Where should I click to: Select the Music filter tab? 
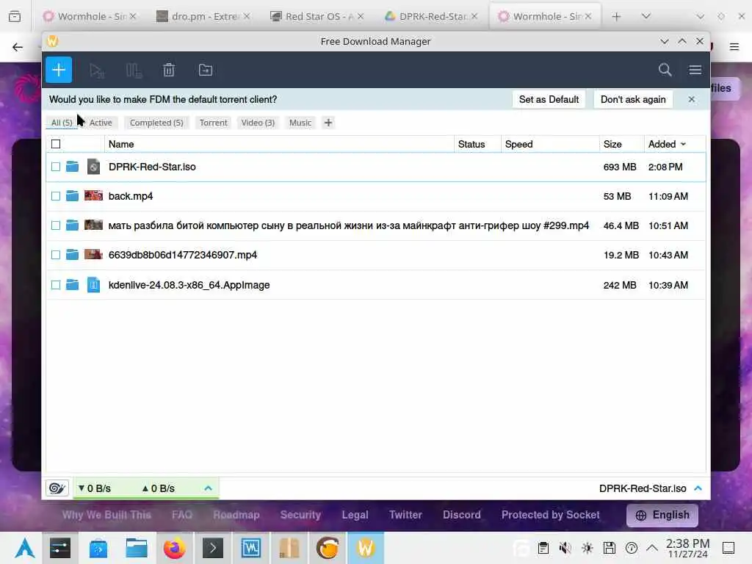(300, 123)
